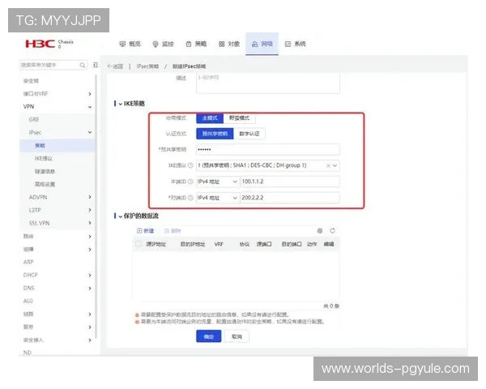Expand the DHCP sidebar arrow
The height and width of the screenshot is (389, 486).
click(x=90, y=276)
